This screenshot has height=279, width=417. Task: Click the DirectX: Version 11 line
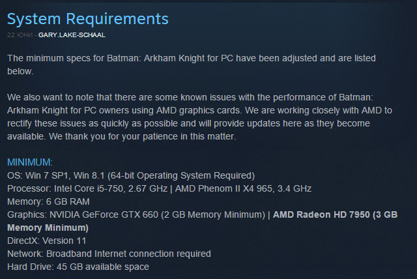[x=46, y=241]
